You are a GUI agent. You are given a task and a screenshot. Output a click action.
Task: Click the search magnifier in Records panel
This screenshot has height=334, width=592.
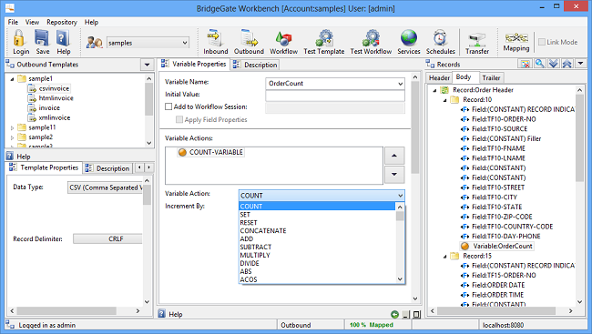point(540,64)
